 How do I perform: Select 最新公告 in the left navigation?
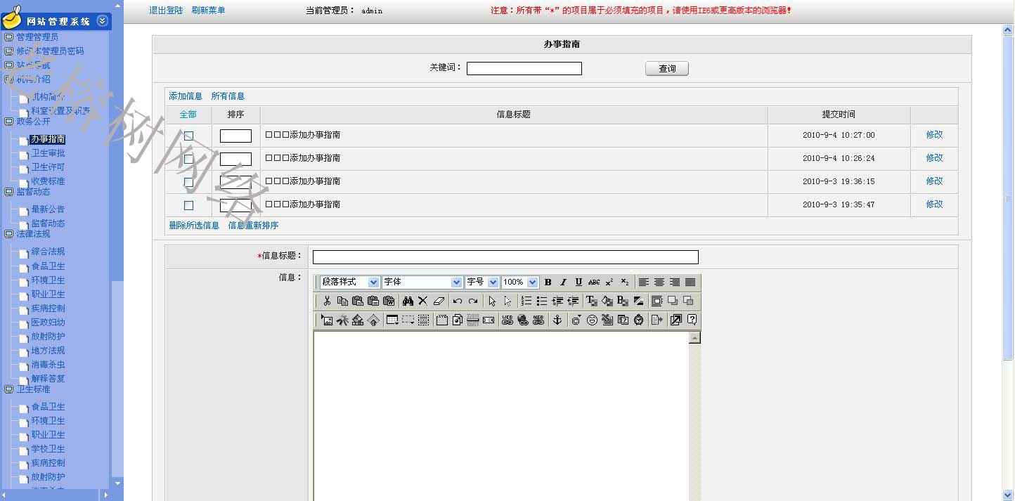click(48, 209)
